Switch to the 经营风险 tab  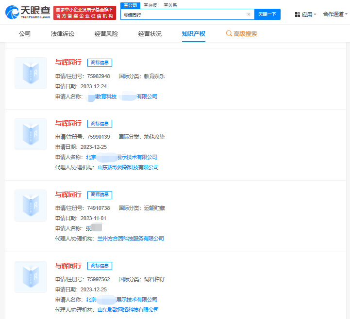coord(106,33)
